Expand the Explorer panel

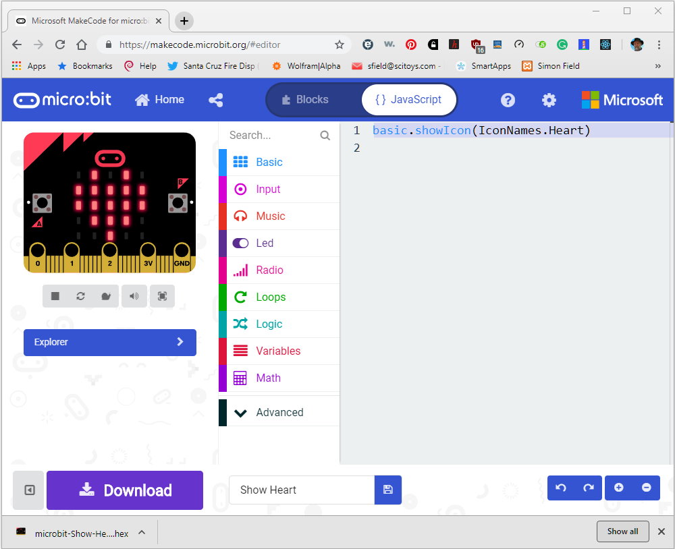click(x=109, y=342)
